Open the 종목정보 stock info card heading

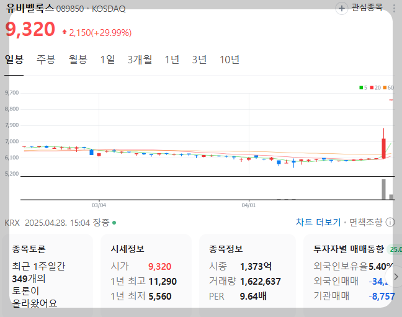point(226,249)
